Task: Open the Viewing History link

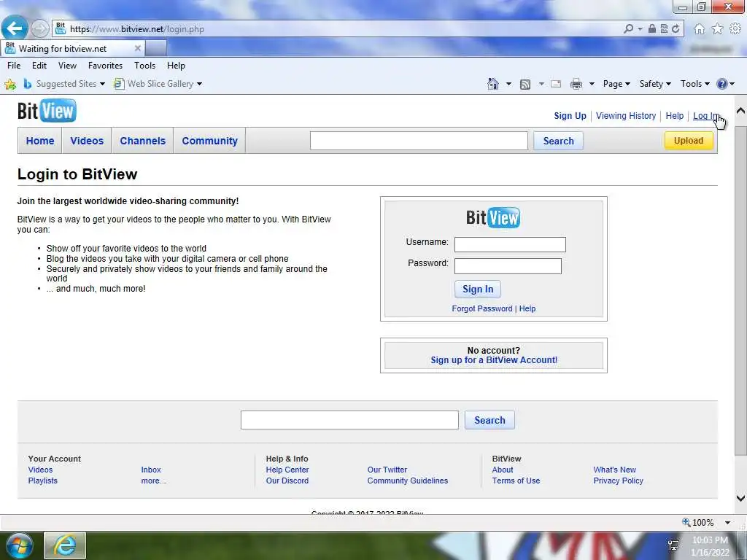Action: tap(625, 116)
